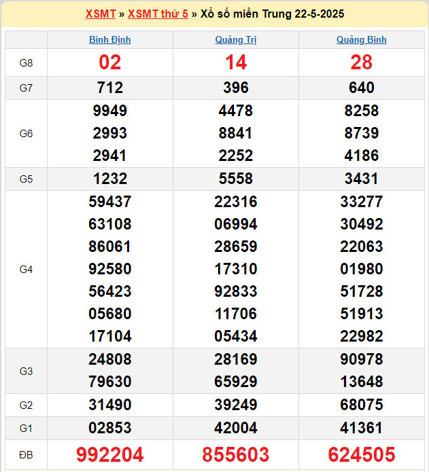The height and width of the screenshot is (472, 429).
Task: Select the G6 number 4186
Action: coord(362,156)
